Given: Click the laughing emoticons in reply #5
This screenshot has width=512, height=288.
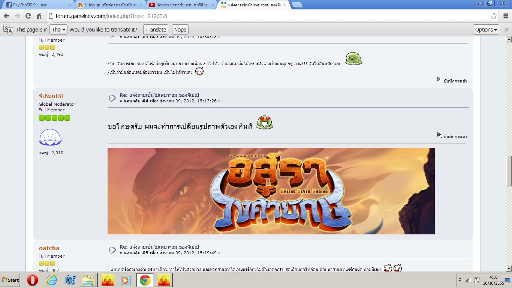Looking at the screenshot, I should point(392,268).
